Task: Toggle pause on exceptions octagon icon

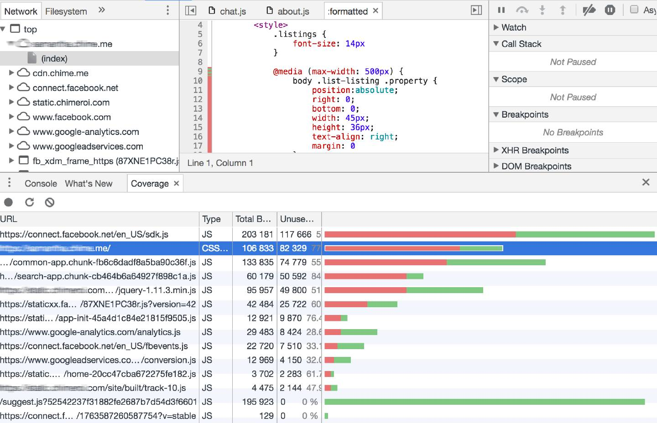Action: (610, 10)
